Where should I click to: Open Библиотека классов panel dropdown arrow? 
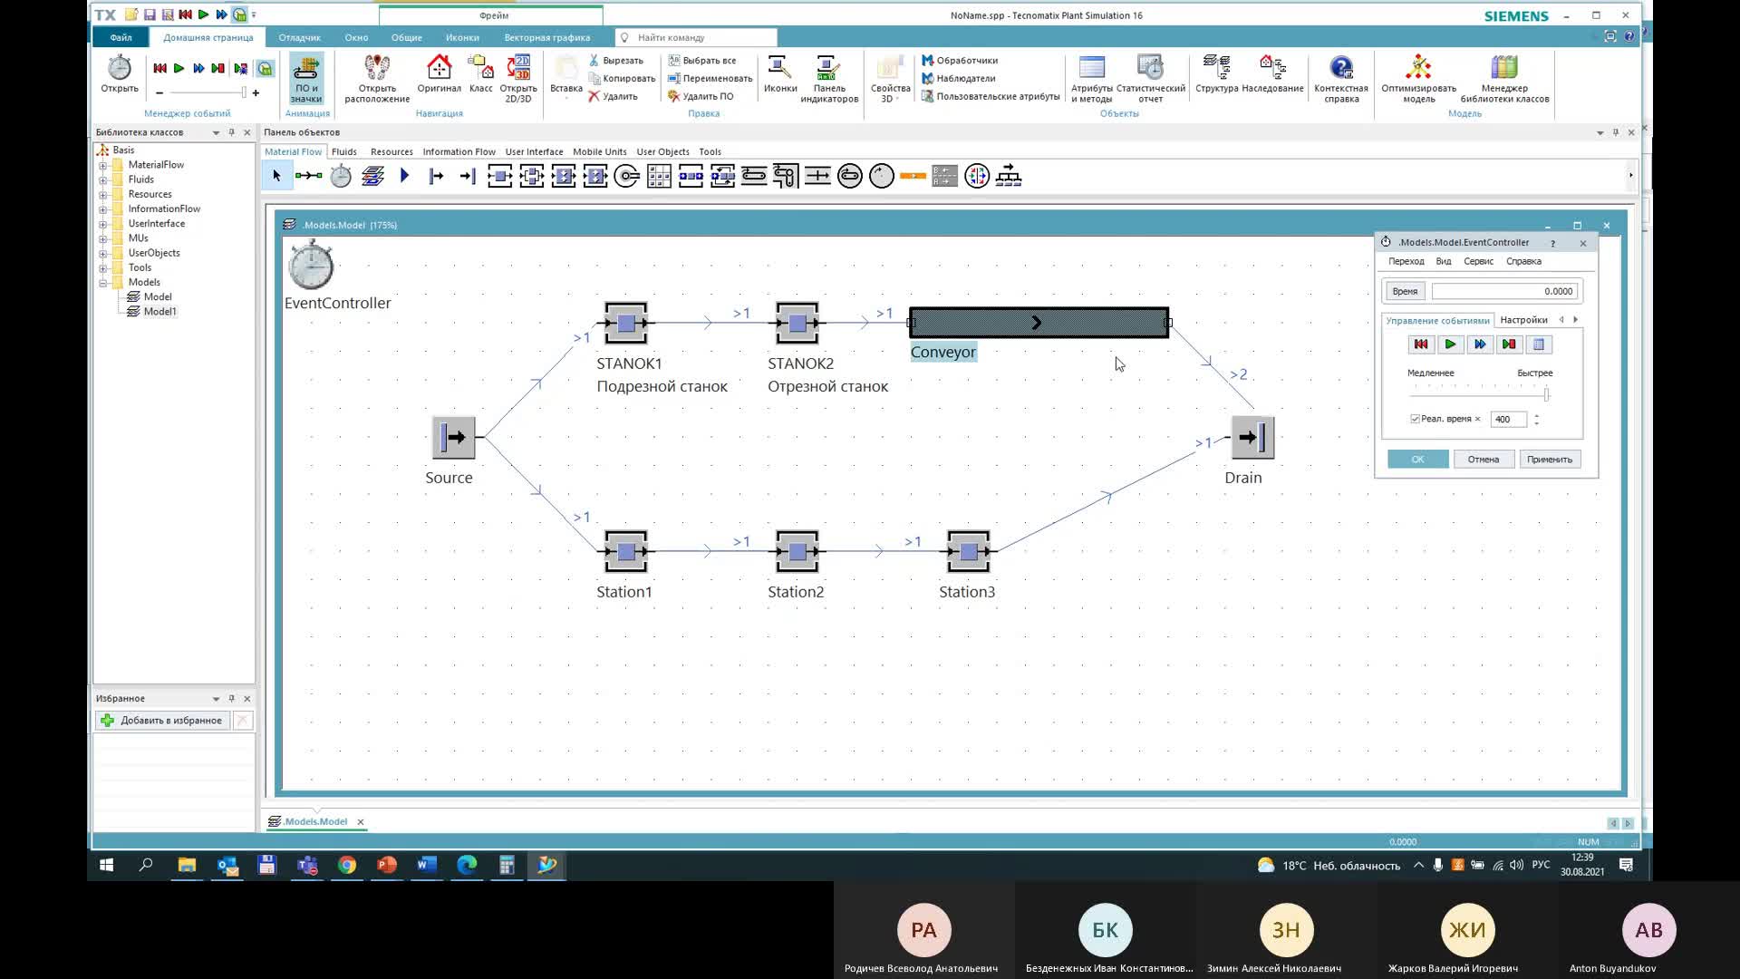[x=216, y=132]
